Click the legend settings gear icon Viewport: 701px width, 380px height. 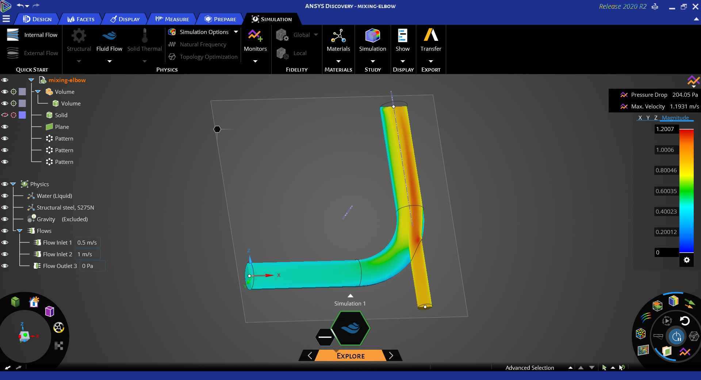687,260
